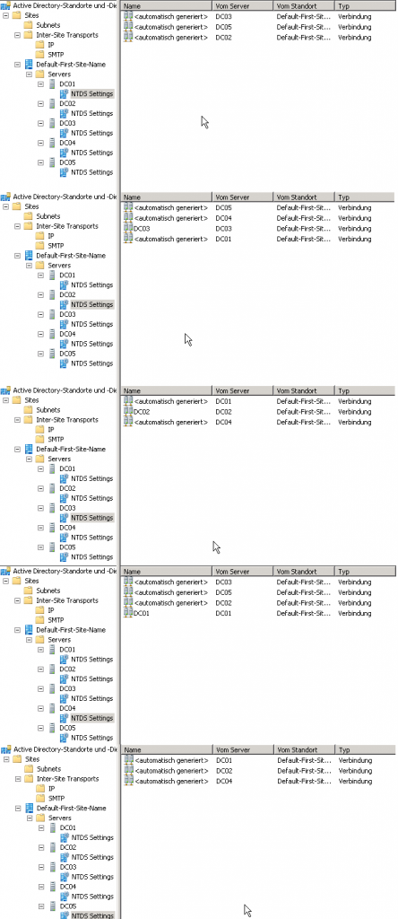Collapse Inter-Site Transports in the bottommost pane
398x919 pixels.
coord(18,779)
